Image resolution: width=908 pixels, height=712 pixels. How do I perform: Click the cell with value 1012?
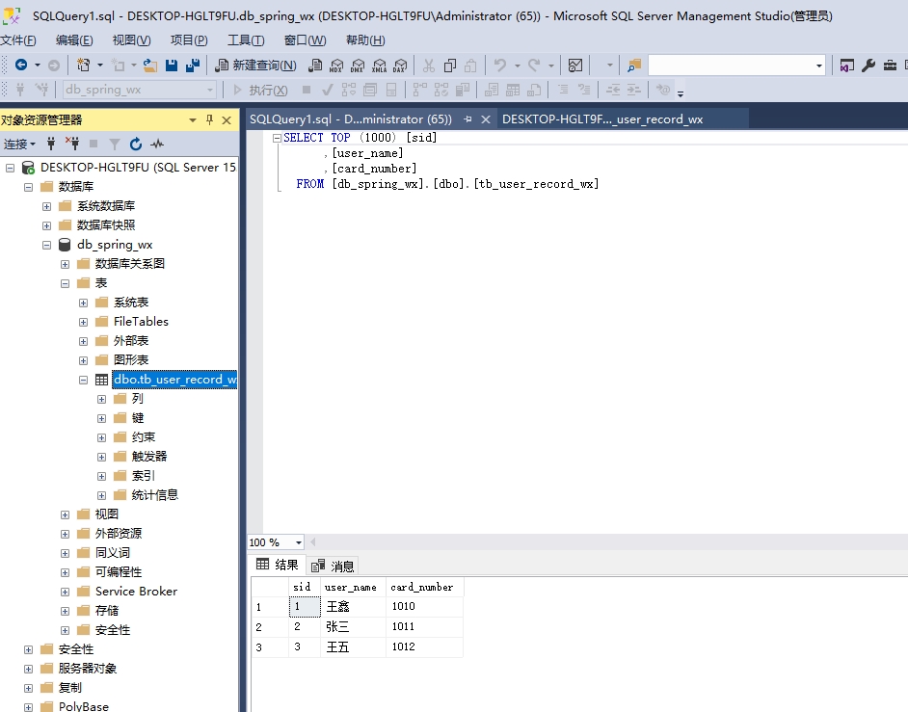click(424, 646)
